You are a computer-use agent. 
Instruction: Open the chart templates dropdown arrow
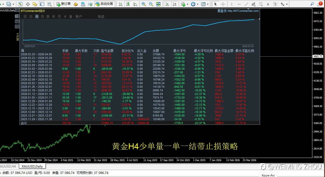click(x=208, y=4)
